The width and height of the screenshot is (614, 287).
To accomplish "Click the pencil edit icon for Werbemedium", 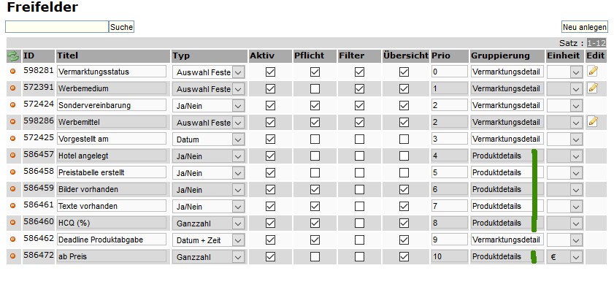I will point(593,88).
